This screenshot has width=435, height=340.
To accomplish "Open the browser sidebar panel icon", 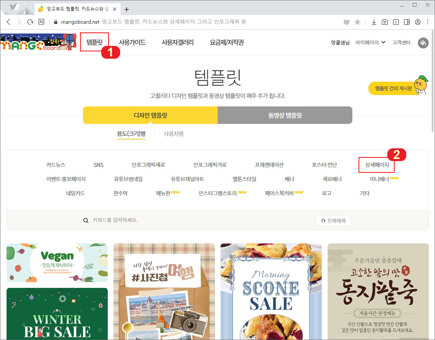I will click(407, 22).
